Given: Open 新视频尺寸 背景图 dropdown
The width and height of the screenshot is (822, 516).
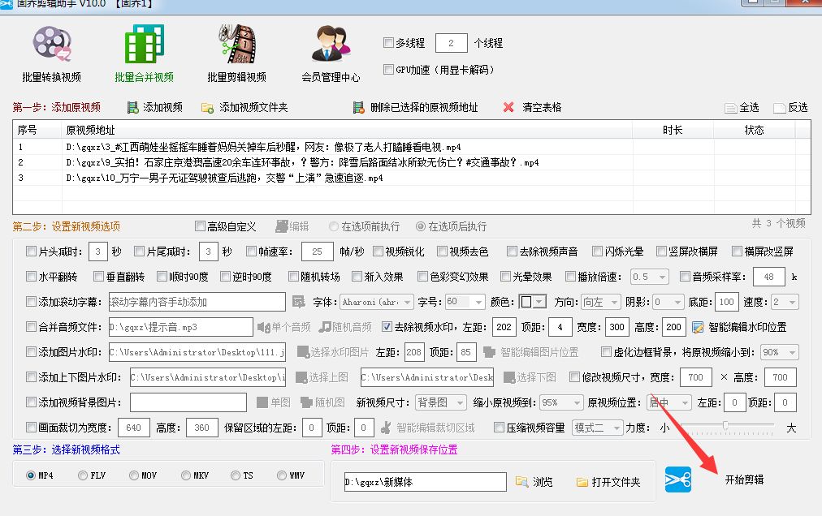Looking at the screenshot, I should coord(440,402).
